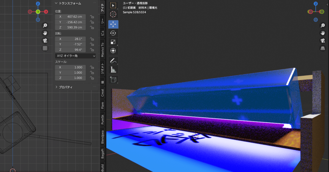Select the Measure tool
Viewport: 329px width, 172px height.
(x=113, y=70)
